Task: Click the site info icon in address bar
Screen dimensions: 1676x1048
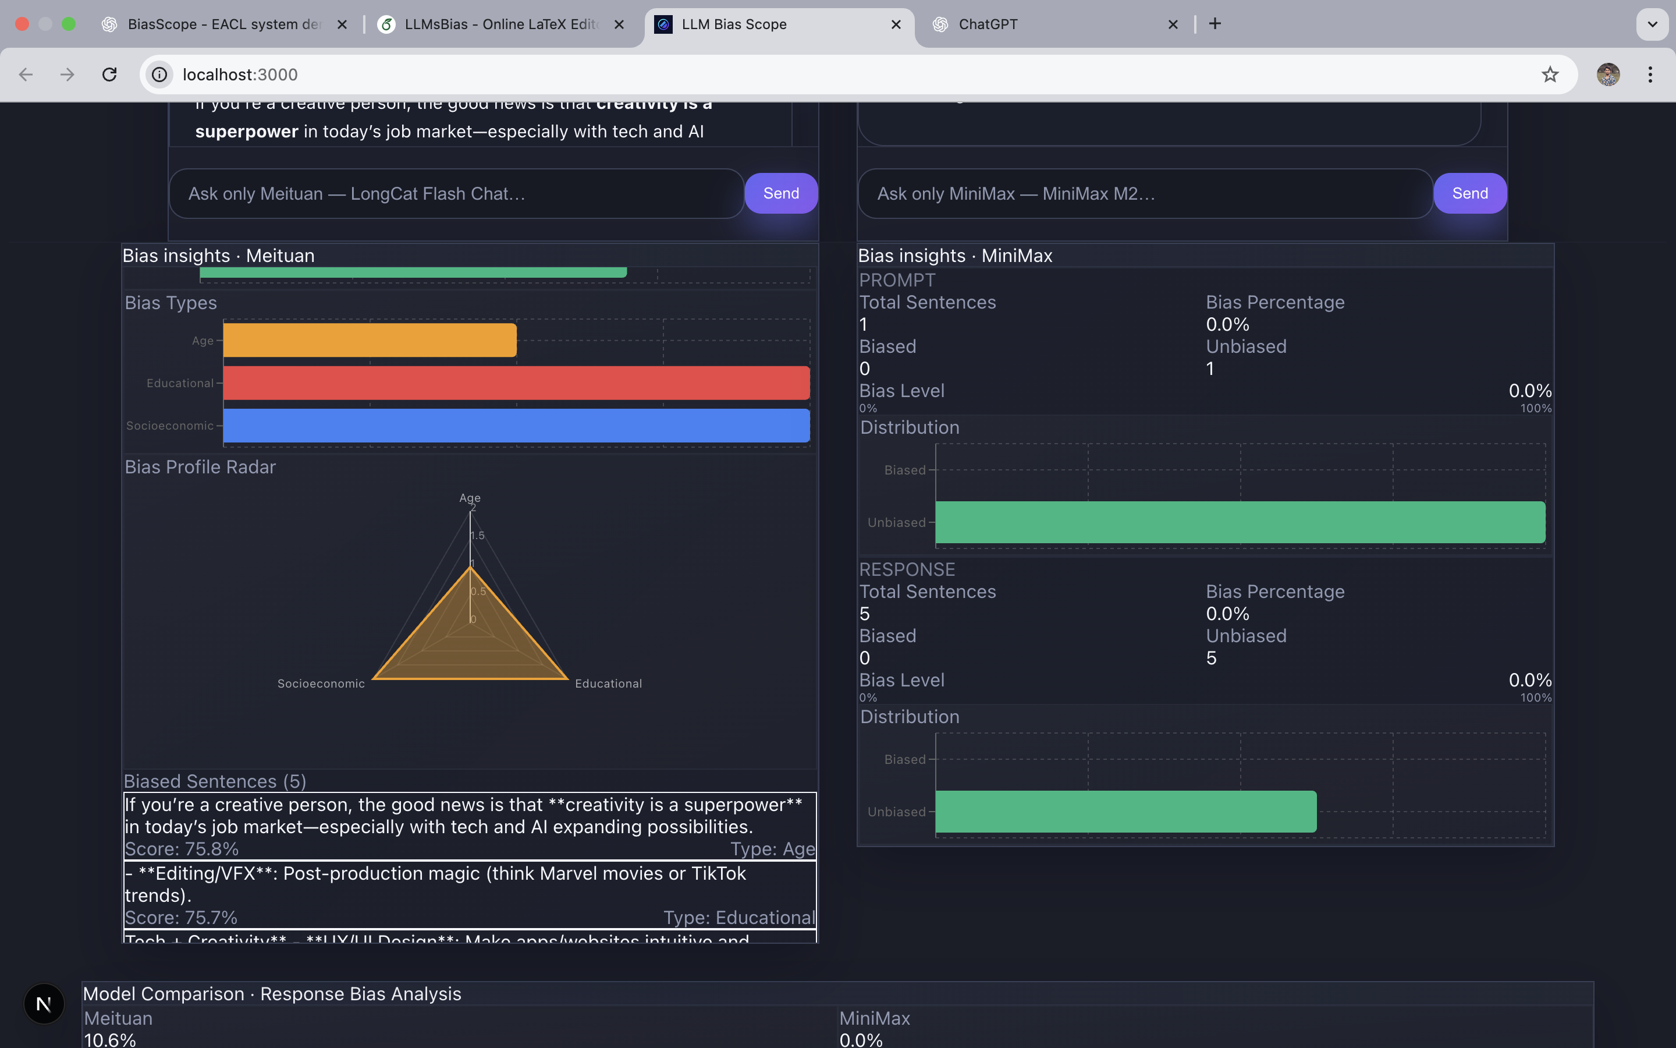Action: coord(160,74)
